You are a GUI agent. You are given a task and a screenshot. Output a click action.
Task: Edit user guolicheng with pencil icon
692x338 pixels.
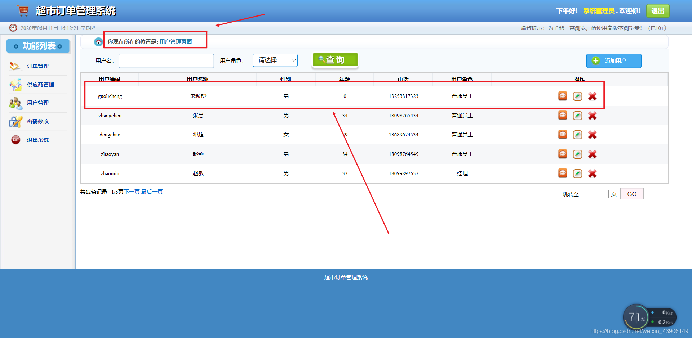tap(577, 96)
